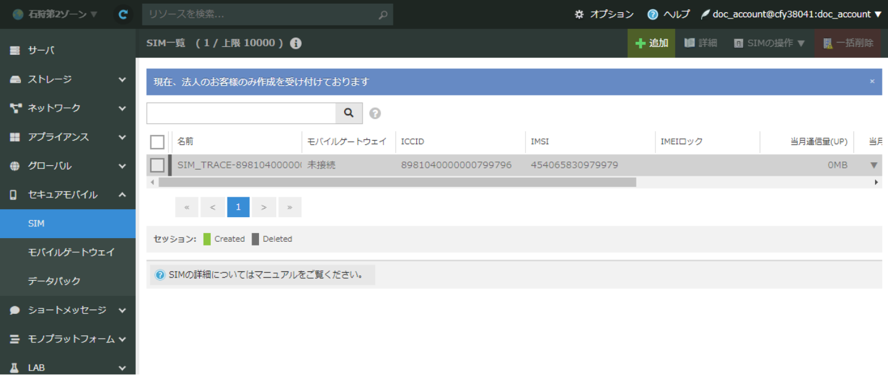Check the SIM_TRACE row checkbox
Viewport: 888px width, 375px height.
click(157, 165)
